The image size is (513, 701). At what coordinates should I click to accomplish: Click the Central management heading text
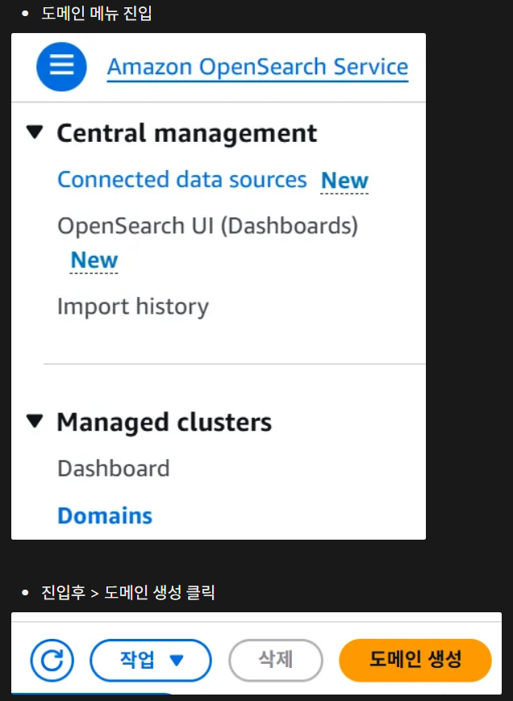(x=187, y=133)
